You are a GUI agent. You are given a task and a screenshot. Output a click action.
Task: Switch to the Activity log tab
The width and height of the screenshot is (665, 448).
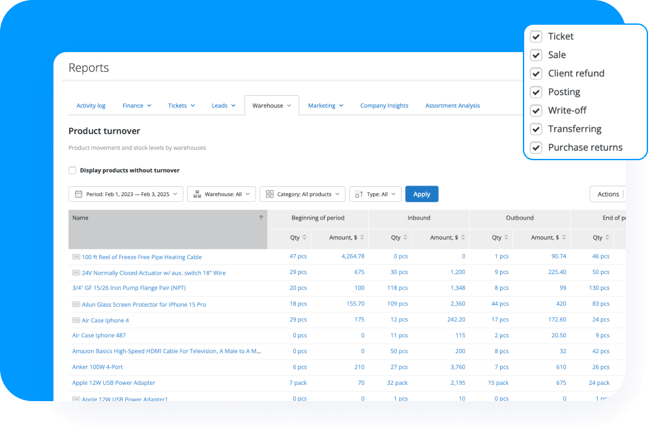[x=91, y=105]
